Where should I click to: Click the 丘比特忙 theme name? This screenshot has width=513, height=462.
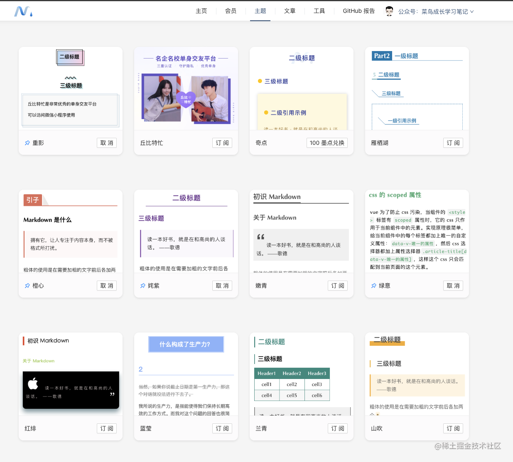pos(152,143)
